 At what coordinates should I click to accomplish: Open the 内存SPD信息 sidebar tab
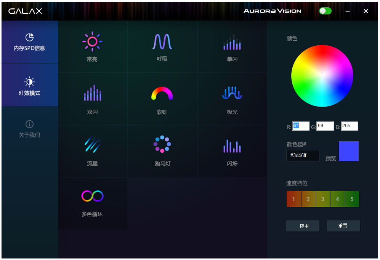29,42
